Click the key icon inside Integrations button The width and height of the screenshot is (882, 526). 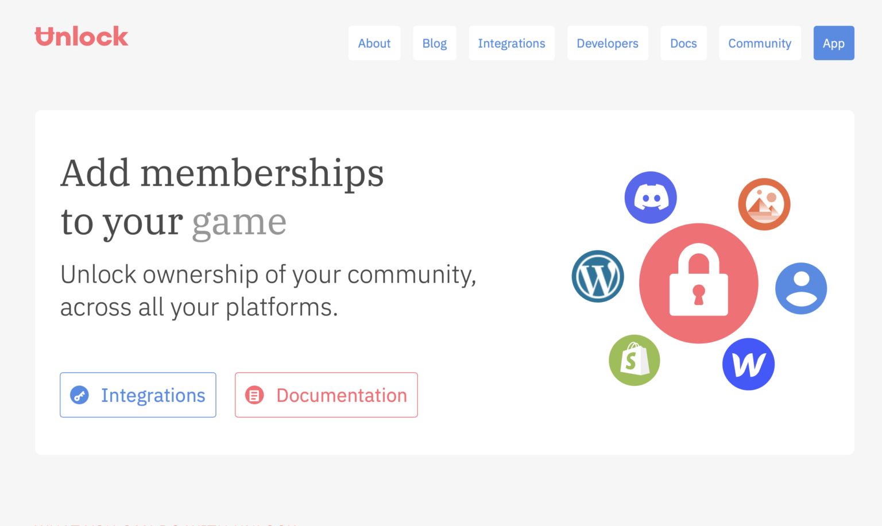[x=80, y=395]
